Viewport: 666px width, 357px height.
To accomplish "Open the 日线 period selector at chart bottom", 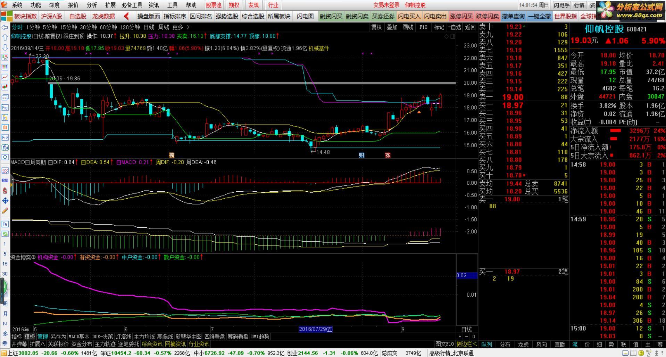I will [x=466, y=329].
